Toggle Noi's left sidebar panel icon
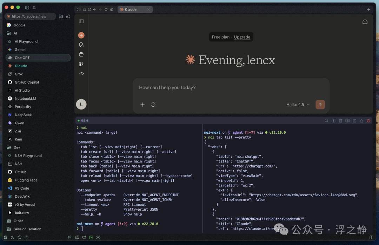The image size is (379, 245). (27, 7)
